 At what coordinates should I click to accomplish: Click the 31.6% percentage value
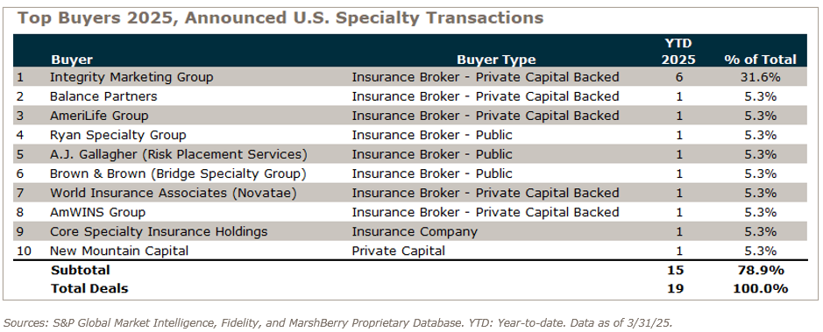pyautogui.click(x=760, y=77)
